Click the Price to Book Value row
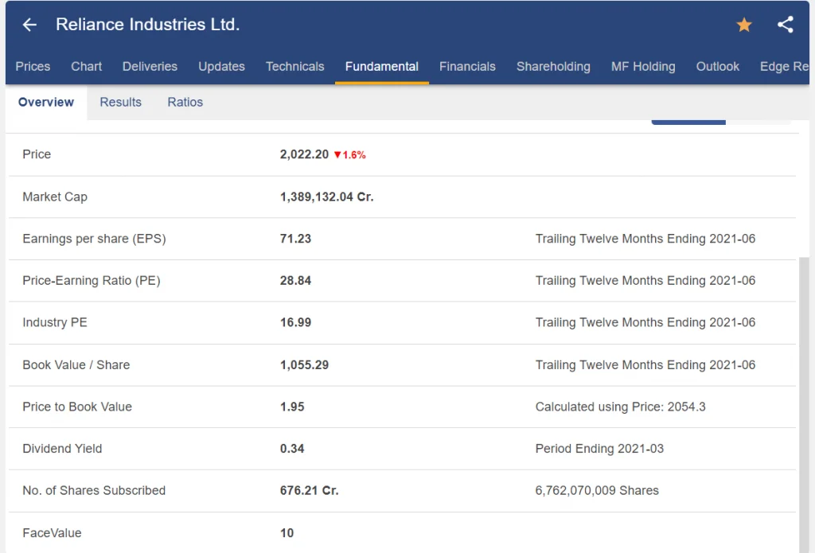Image resolution: width=815 pixels, height=553 pixels. [x=402, y=407]
